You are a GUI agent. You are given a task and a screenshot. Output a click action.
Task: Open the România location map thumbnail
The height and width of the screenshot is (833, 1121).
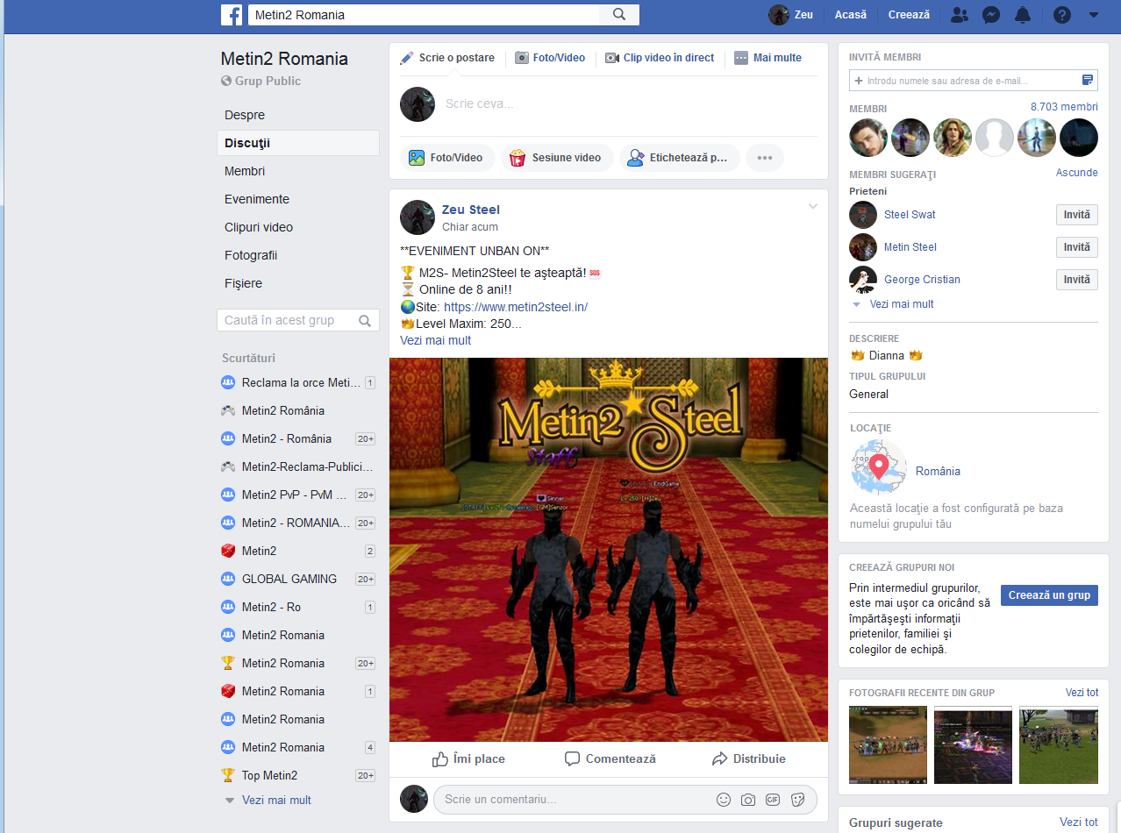pyautogui.click(x=878, y=467)
